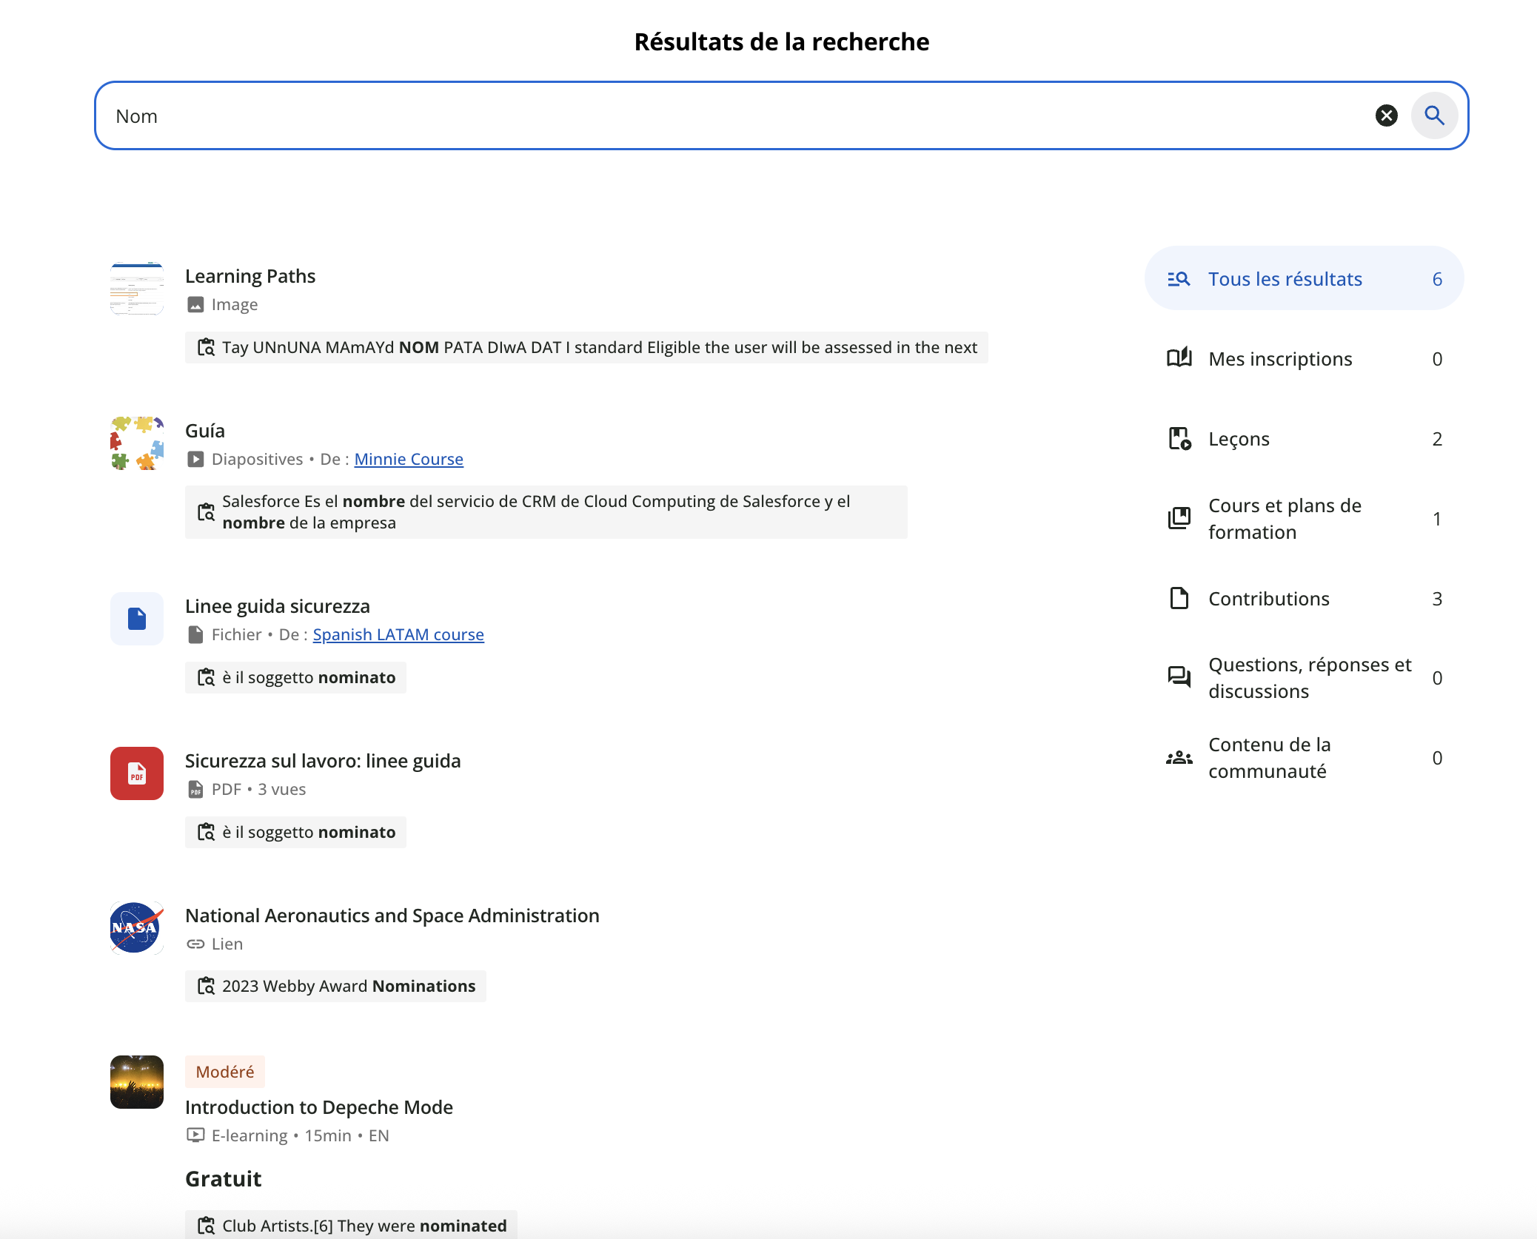Screen dimensions: 1537x1239
Task: Open National Aeronautics and Space Administration result
Action: [392, 916]
